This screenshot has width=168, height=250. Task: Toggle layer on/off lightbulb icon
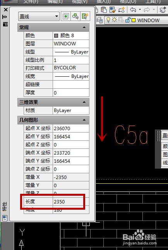click(108, 20)
